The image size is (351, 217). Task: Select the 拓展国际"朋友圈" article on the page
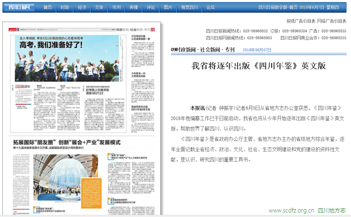[x=67, y=142]
